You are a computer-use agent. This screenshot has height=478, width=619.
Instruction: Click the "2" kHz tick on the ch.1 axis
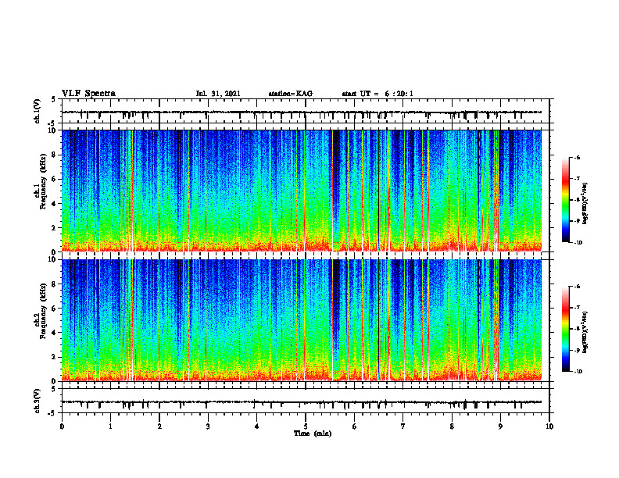[x=55, y=228]
